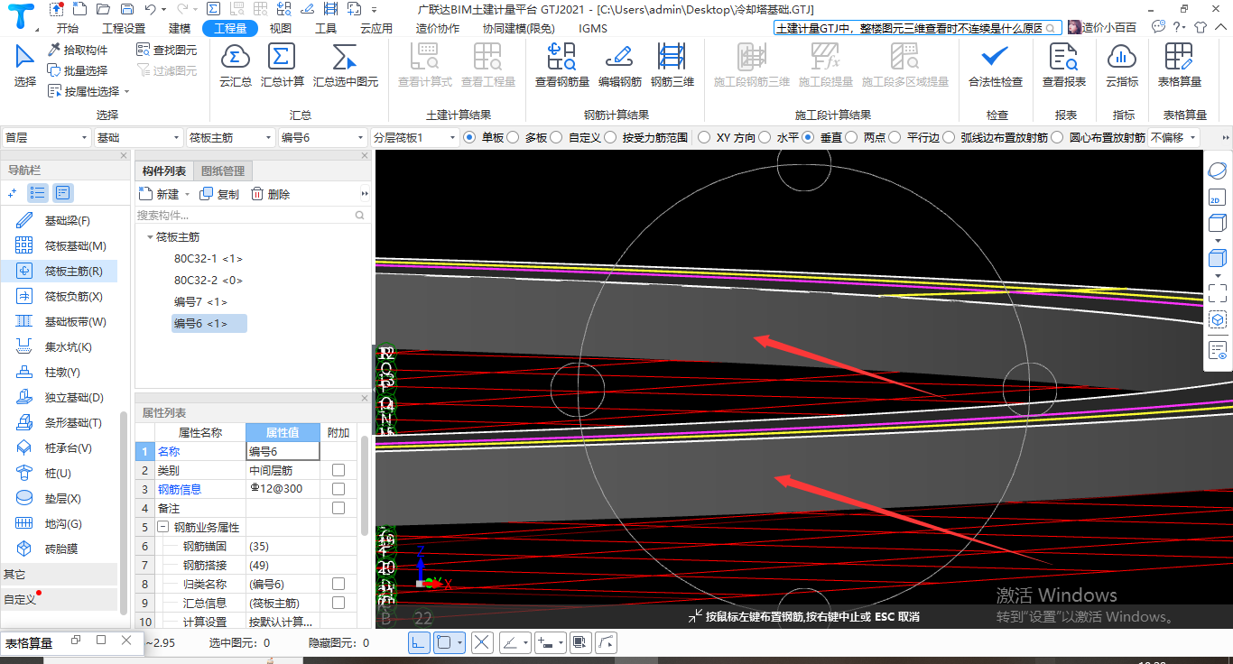1233x664 pixels.
Task: Click the 钢筋信息 value cell ⌀12@300
Action: pyautogui.click(x=283, y=489)
